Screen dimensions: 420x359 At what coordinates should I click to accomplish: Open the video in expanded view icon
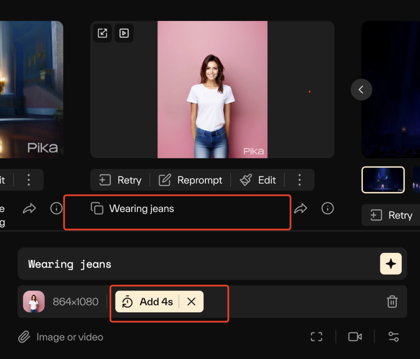(x=102, y=33)
